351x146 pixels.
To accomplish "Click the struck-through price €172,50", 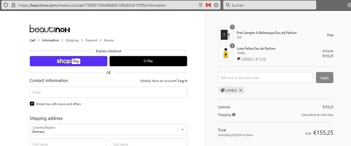I will (328, 51).
